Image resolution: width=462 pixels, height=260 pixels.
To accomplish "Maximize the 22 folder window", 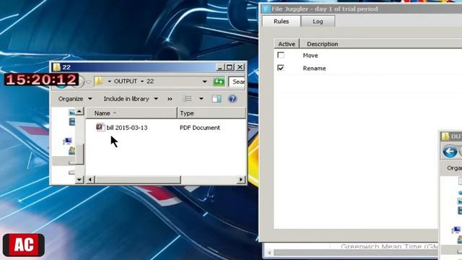I will (230, 67).
